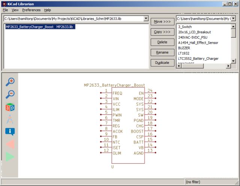Viewport: 240px width, 186px height.
Task: Click right list horizontal scroll left arrow
Action: coord(179,66)
